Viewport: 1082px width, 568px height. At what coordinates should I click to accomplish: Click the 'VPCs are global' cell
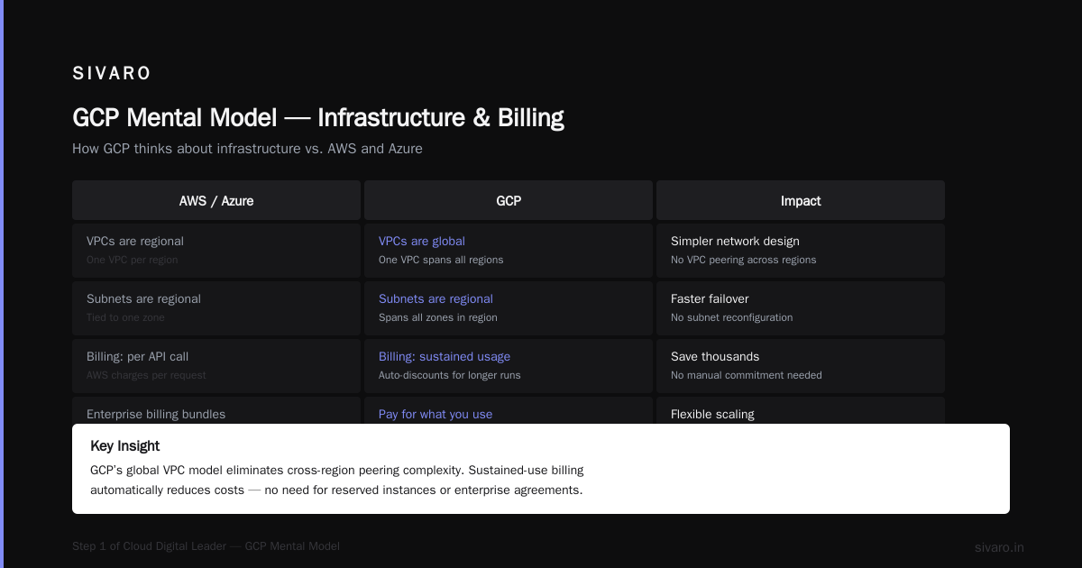tap(509, 251)
